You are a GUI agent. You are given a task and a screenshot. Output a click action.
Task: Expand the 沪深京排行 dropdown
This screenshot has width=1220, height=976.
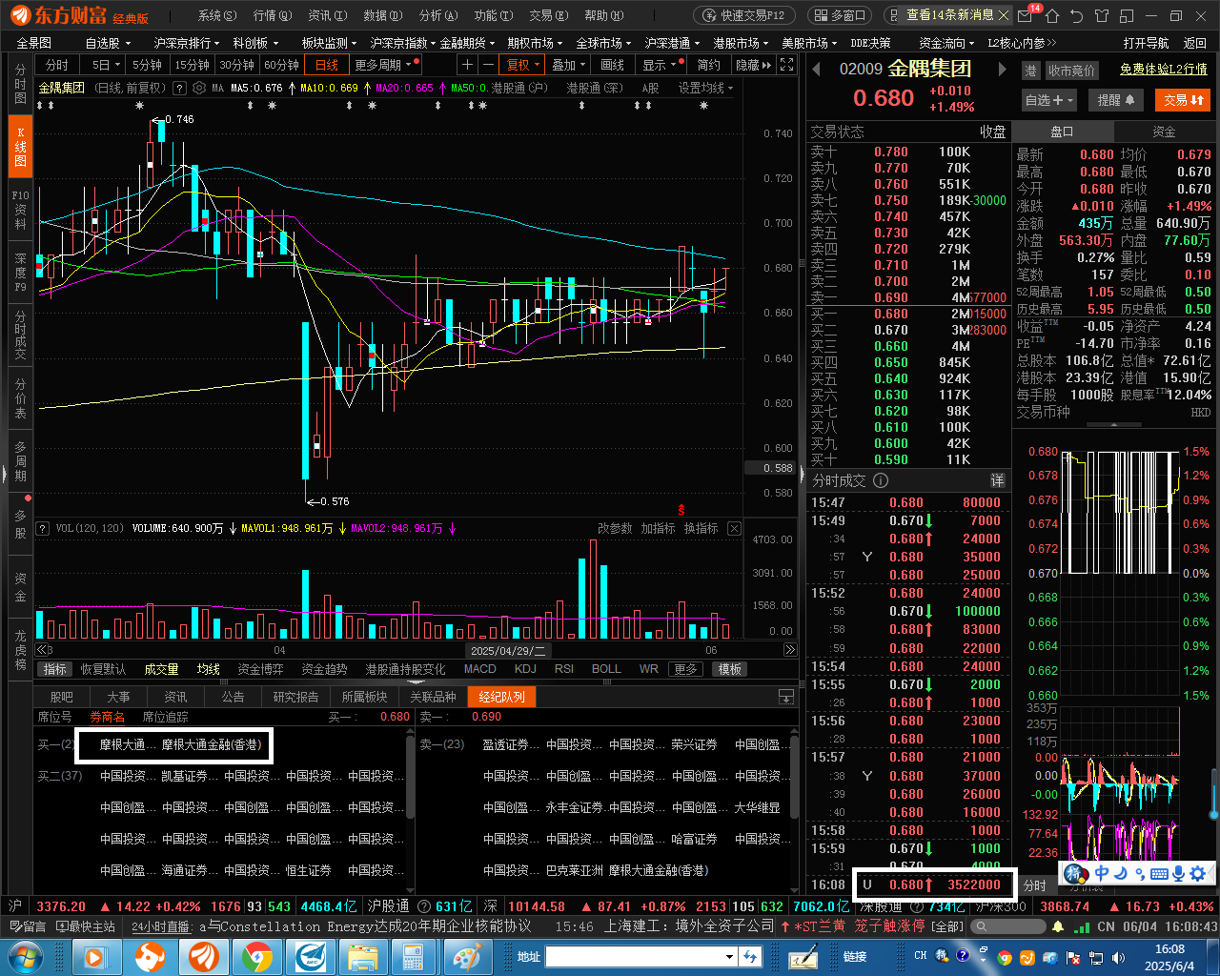[x=186, y=43]
